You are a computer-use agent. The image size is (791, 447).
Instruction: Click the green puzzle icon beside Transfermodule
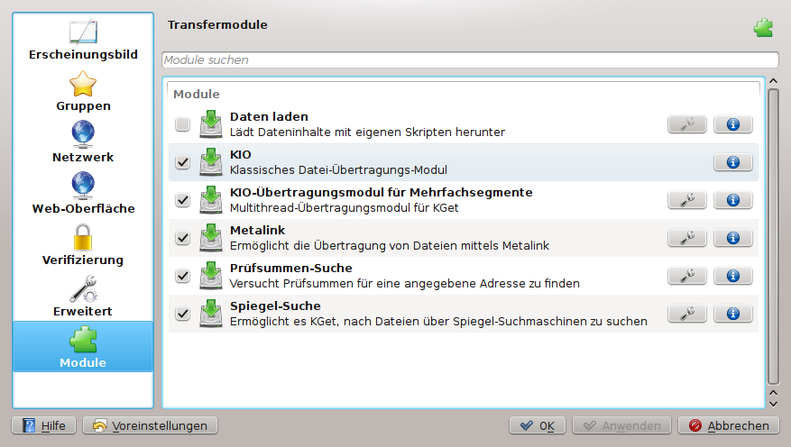point(763,28)
